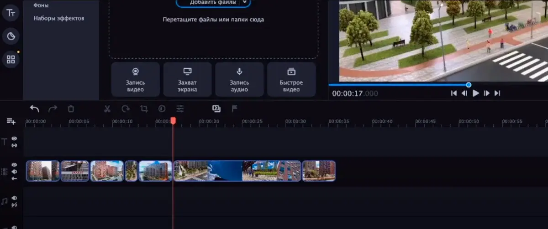The width and height of the screenshot is (548, 229).
Task: Click the red timeline playhead handle
Action: click(x=173, y=121)
